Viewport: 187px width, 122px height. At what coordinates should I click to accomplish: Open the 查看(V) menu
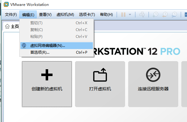coord(45,15)
